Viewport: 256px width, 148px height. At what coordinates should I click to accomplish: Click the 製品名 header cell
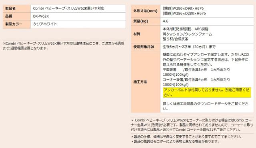(16, 8)
